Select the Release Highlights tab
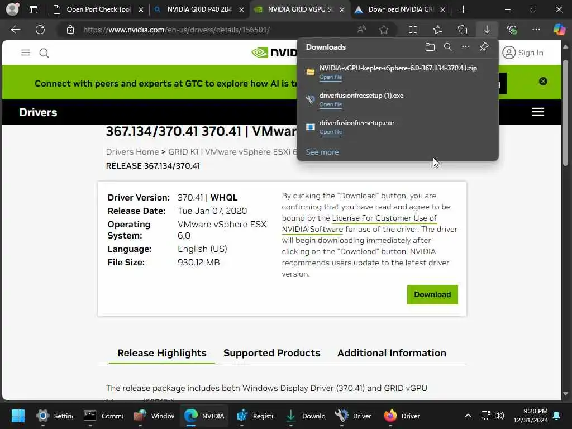 (x=162, y=353)
